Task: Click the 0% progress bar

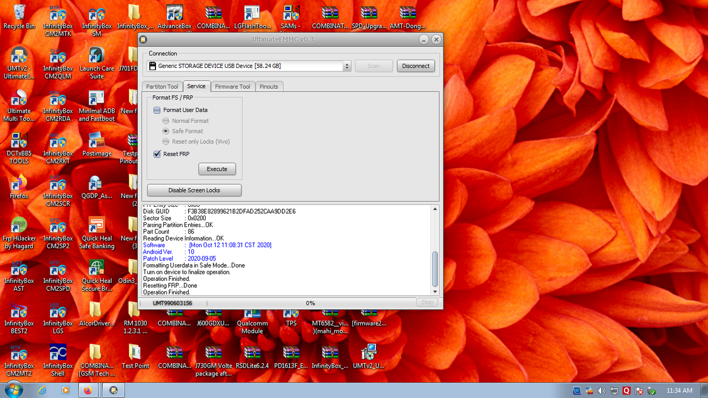Action: (x=310, y=303)
